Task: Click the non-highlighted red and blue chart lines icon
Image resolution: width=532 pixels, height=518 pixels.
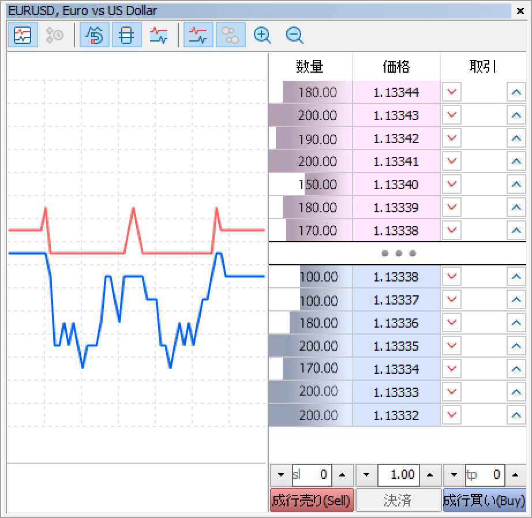Action: tap(159, 35)
